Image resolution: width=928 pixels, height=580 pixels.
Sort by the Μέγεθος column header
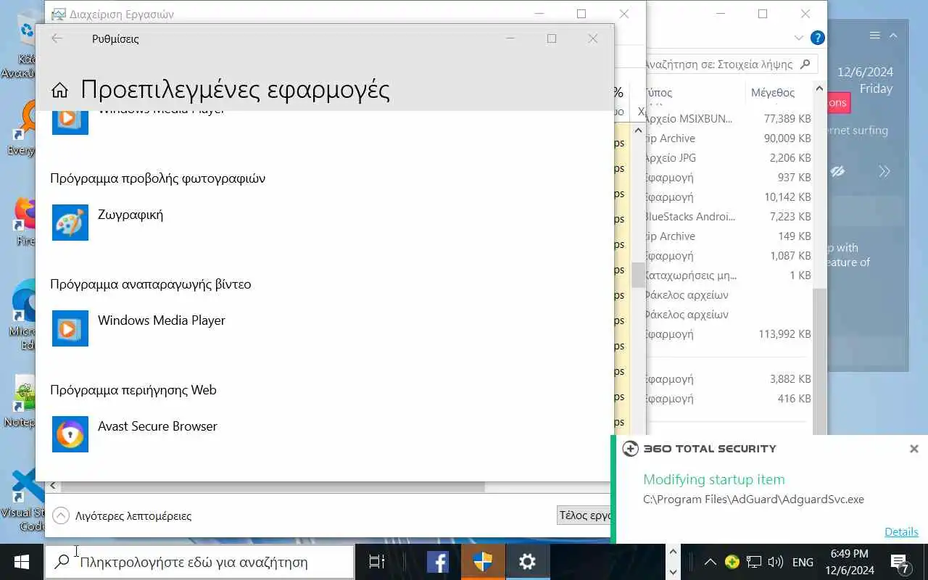coord(773,93)
